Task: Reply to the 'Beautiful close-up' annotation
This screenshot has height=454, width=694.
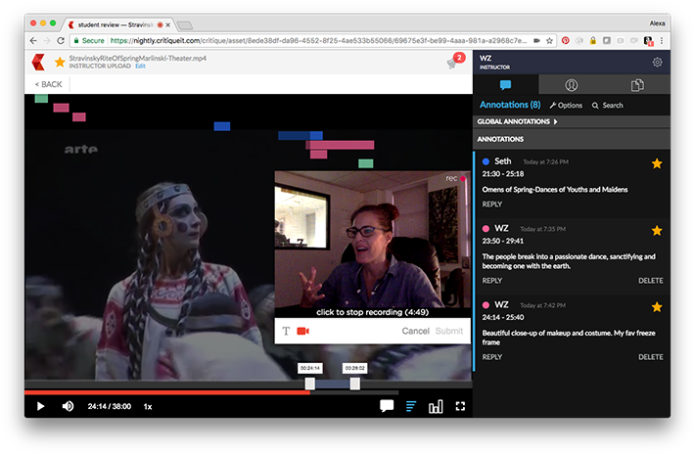Action: (x=491, y=357)
